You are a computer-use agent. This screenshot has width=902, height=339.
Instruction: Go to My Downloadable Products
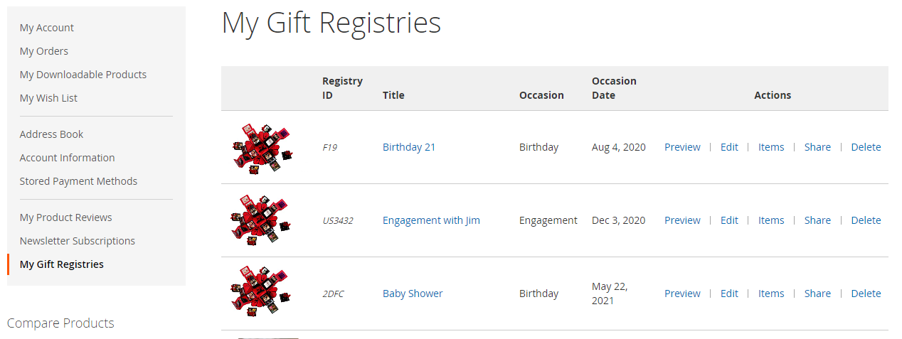pyautogui.click(x=83, y=75)
